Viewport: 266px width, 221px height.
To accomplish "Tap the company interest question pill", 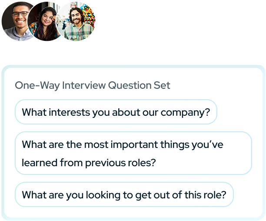I will (x=116, y=112).
